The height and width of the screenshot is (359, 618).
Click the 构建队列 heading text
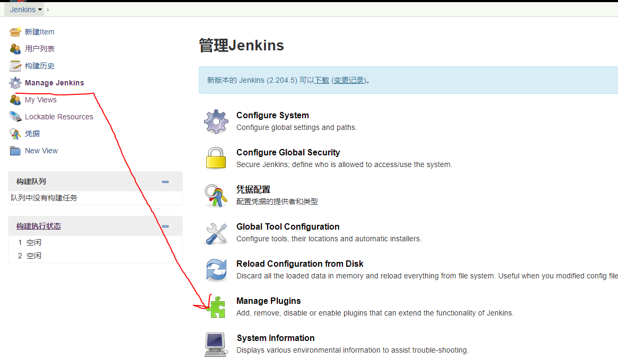(x=31, y=181)
